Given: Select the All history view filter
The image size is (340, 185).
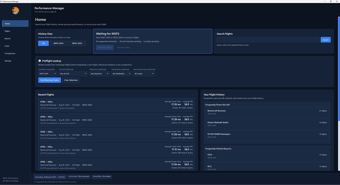Looking at the screenshot, I should pos(43,44).
